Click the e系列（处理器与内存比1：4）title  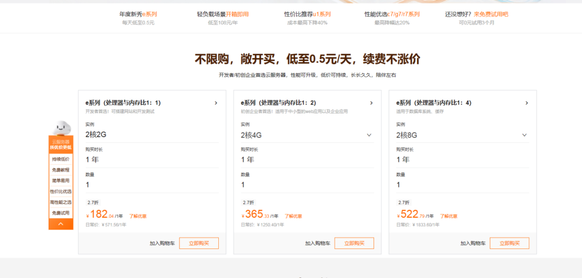(x=434, y=103)
